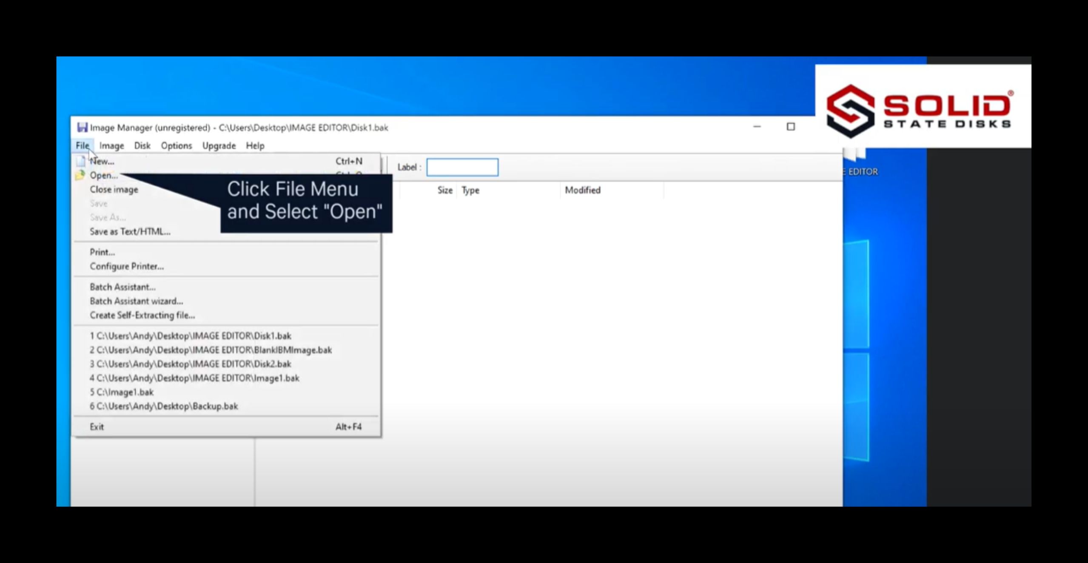Open the File menu
Screen dimensions: 1088x563
tap(83, 145)
